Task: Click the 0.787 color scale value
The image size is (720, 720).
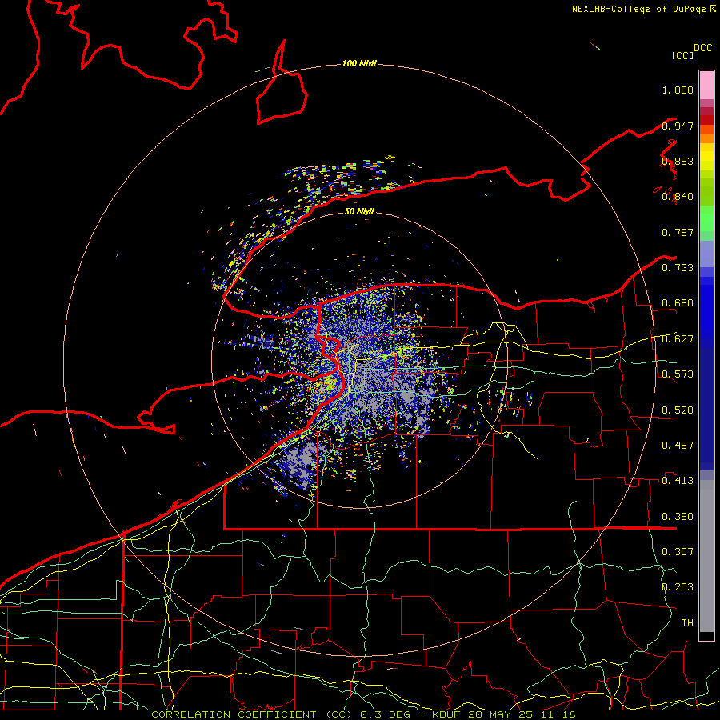Action: (678, 232)
